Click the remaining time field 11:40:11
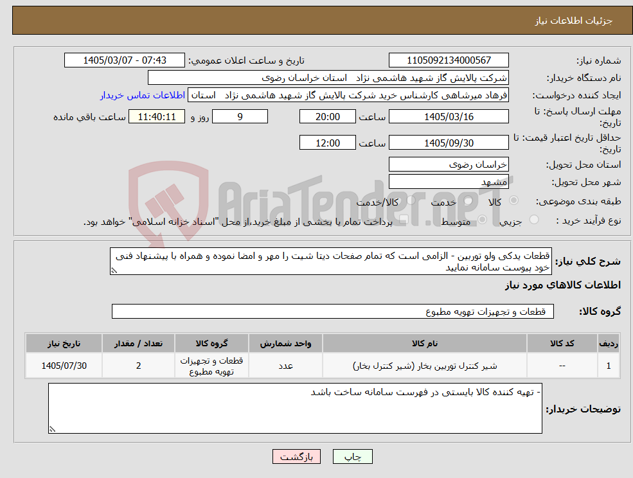Image resolution: width=633 pixels, height=478 pixels. (x=157, y=117)
